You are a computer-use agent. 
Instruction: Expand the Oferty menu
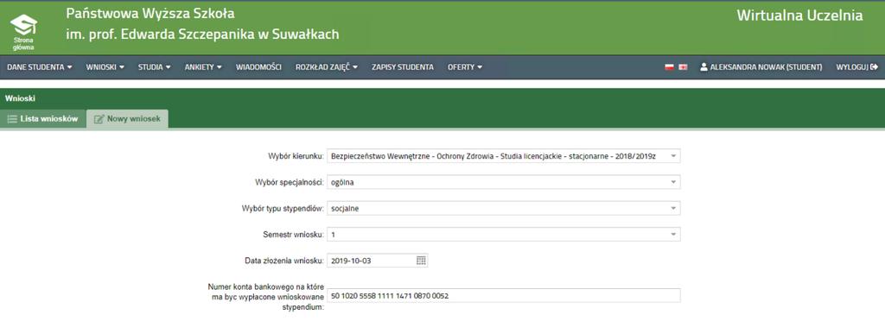(x=465, y=67)
